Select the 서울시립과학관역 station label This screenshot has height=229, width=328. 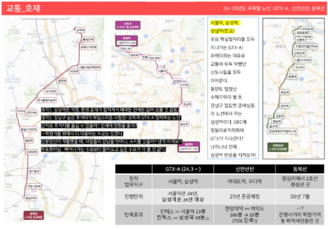click(x=90, y=67)
